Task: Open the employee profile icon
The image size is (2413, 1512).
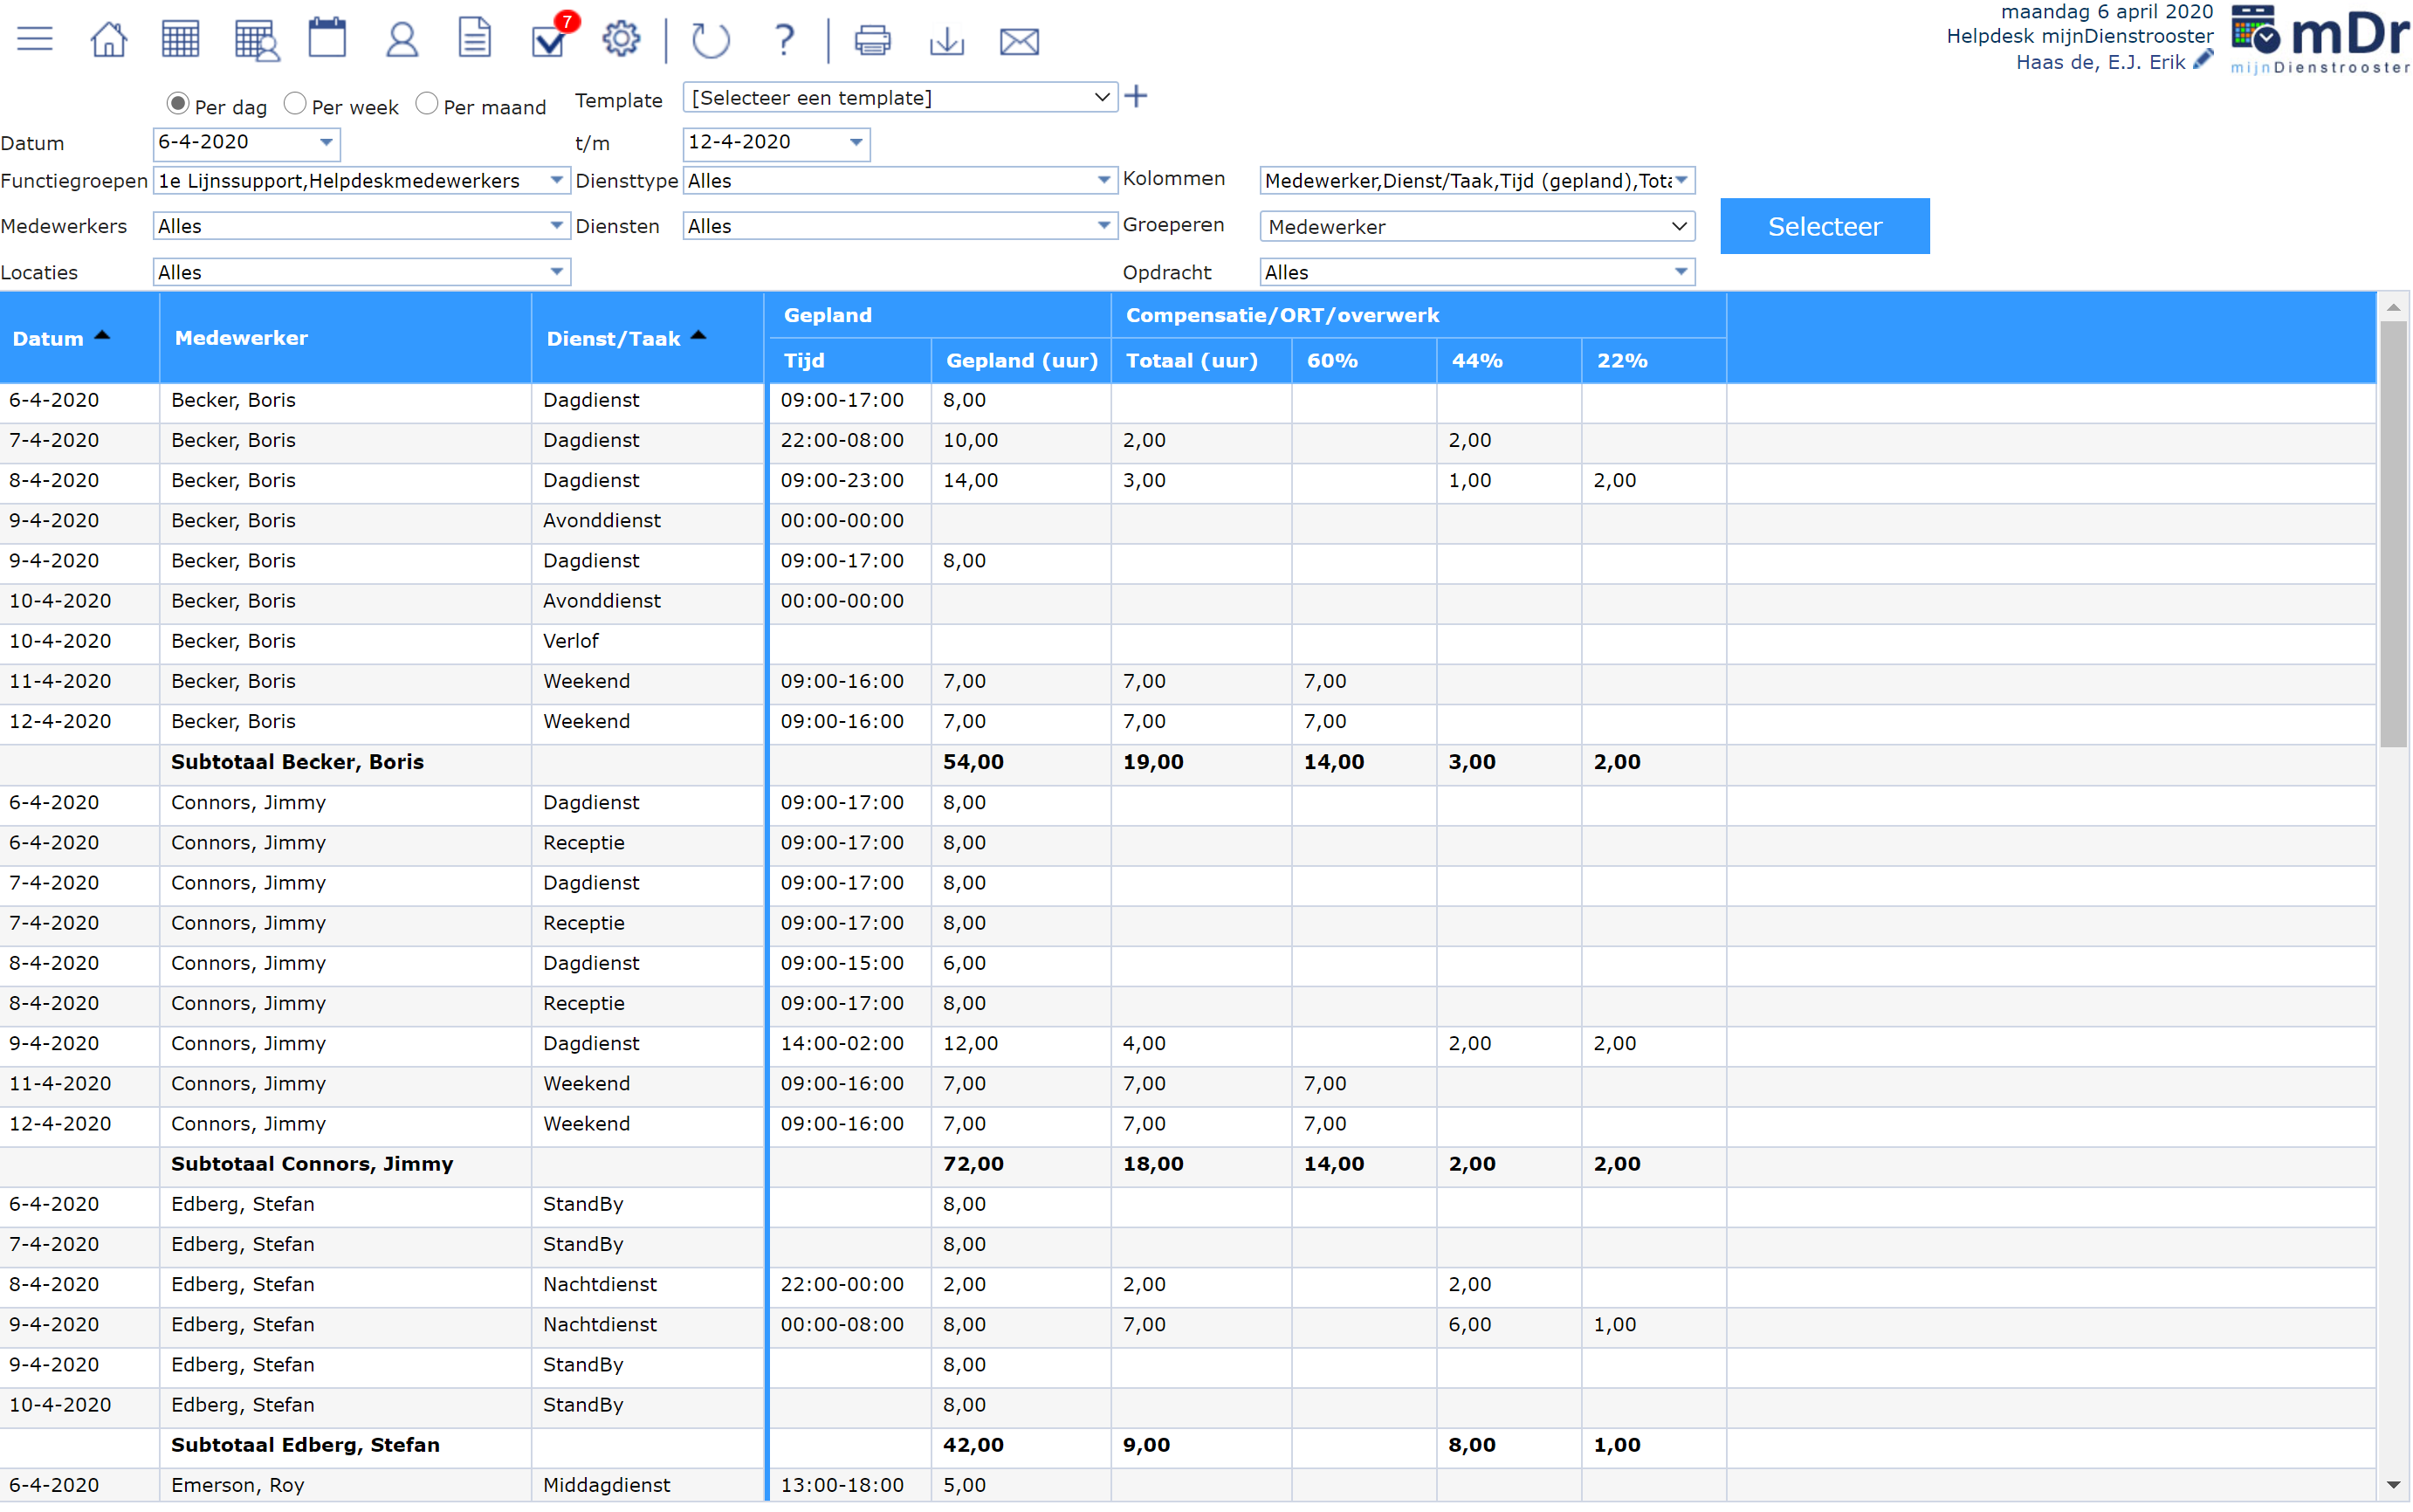Action: click(402, 40)
